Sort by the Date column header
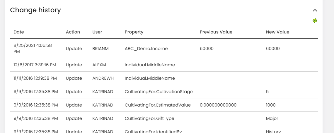The image size is (334, 133). pos(19,32)
